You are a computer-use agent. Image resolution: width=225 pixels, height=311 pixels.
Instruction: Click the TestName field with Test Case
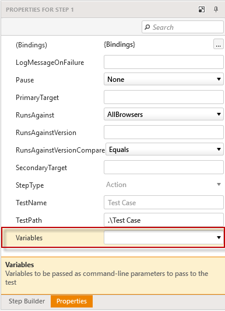click(x=164, y=202)
